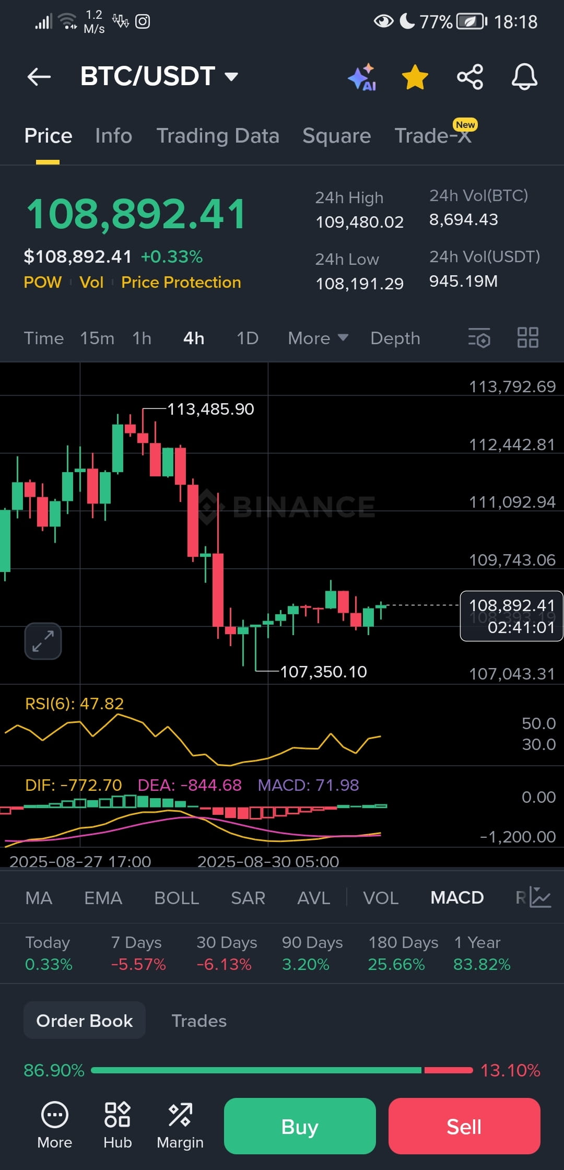The image size is (564, 1170).
Task: Tap the Instagram status bar icon
Action: 143,21
